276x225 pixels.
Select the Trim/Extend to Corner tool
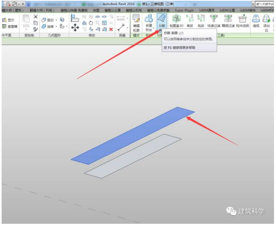[91, 29]
